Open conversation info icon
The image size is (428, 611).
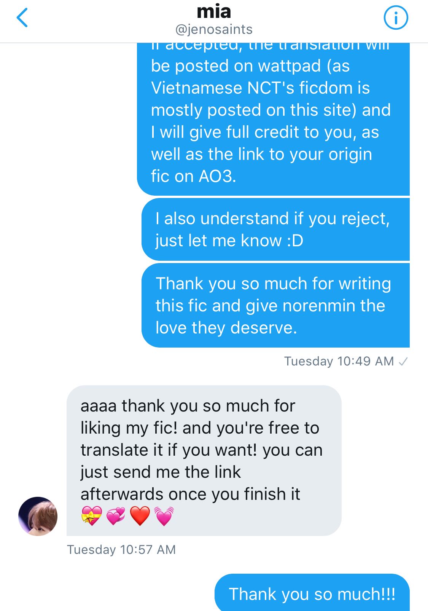(x=396, y=18)
